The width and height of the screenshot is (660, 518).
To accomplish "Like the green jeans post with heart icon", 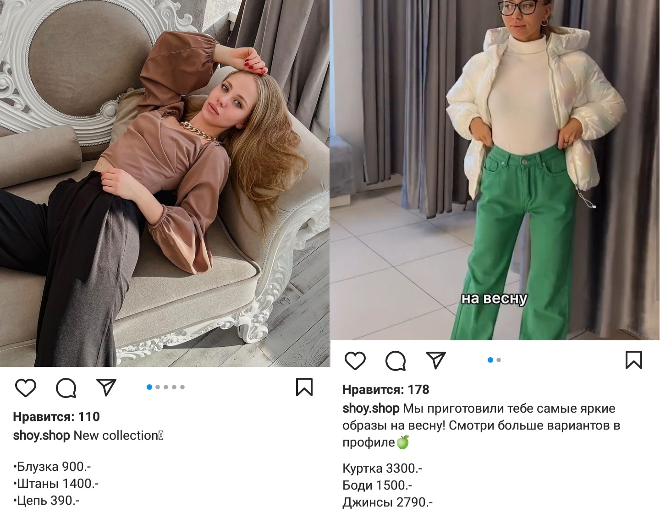I will coord(355,361).
